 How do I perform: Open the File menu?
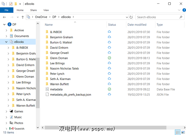[x=6, y=10]
